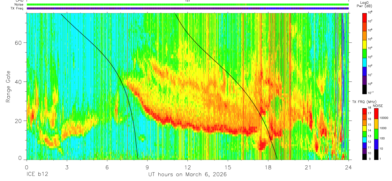This screenshot has width=392, height=181.
Task: Click the green segment of NOISE colorbar
Action: click(376, 134)
